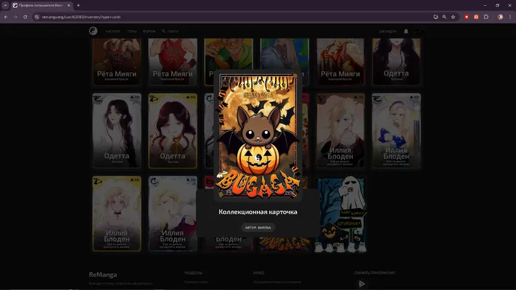Open the Chrome profile avatar
Viewport: 516px width, 290px height.
[500, 17]
